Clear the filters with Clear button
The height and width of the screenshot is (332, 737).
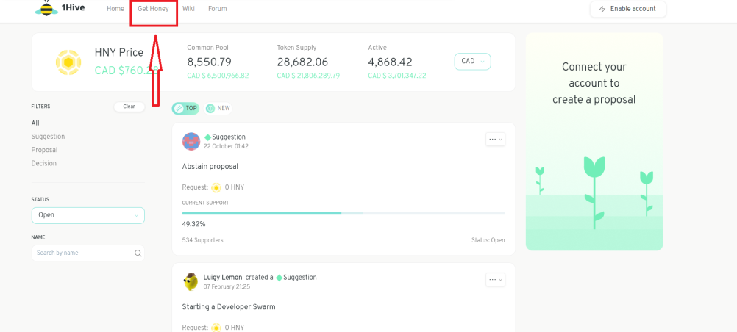click(x=129, y=107)
